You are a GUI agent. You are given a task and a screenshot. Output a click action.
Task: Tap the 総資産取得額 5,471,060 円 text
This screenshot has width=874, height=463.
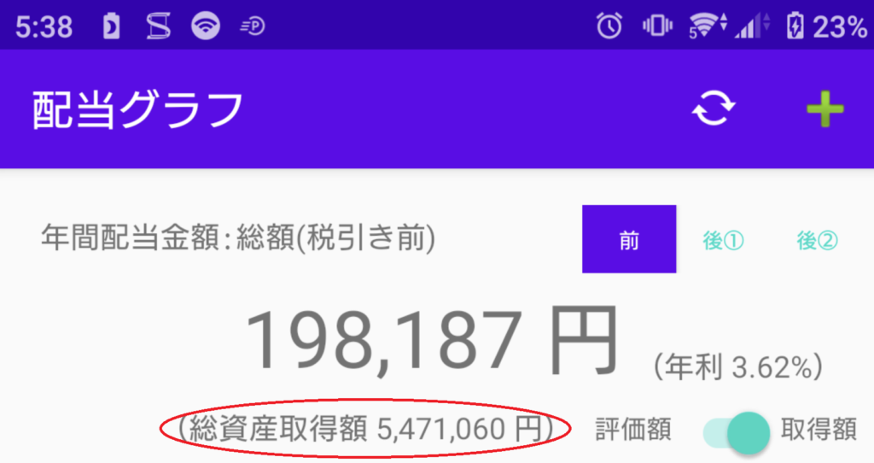click(365, 429)
